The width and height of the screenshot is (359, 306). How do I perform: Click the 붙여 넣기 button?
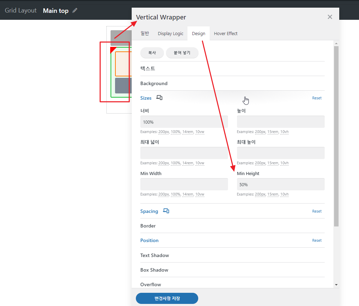point(182,53)
